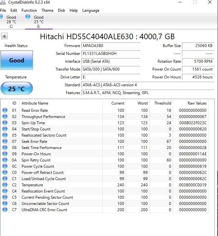Click the Raw Values column header

pos(191,103)
